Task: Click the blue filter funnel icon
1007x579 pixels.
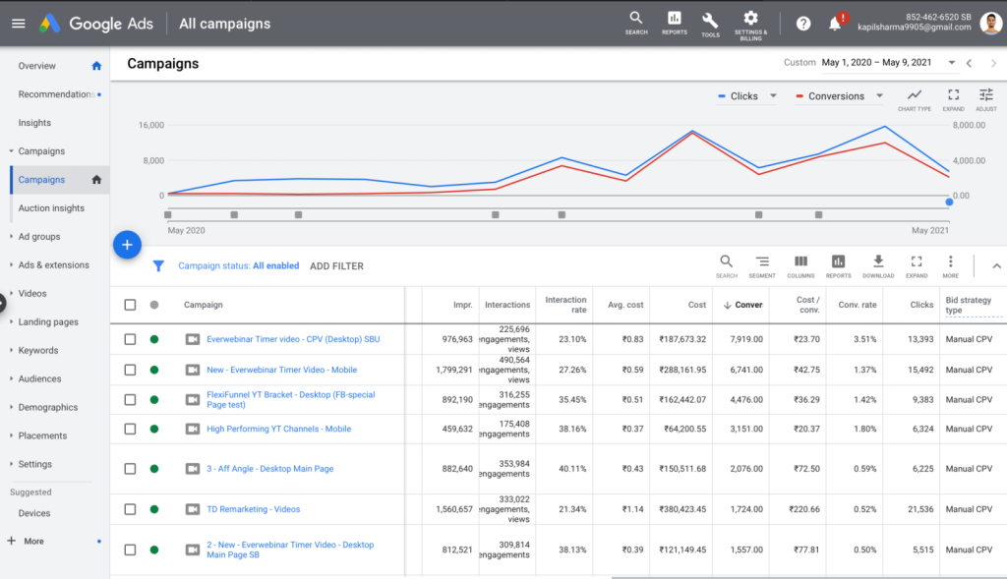Action: click(158, 265)
